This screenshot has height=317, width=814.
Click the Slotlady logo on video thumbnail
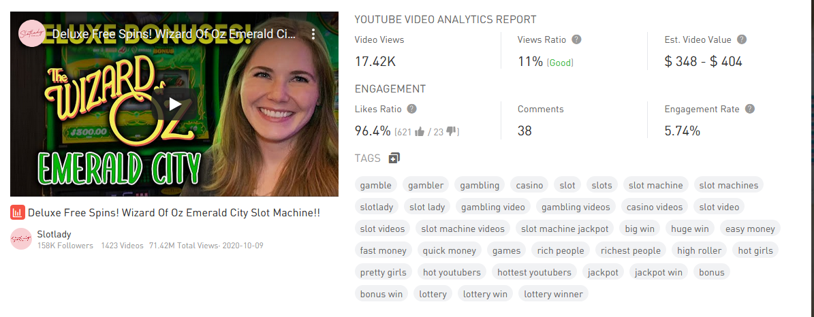click(x=32, y=34)
